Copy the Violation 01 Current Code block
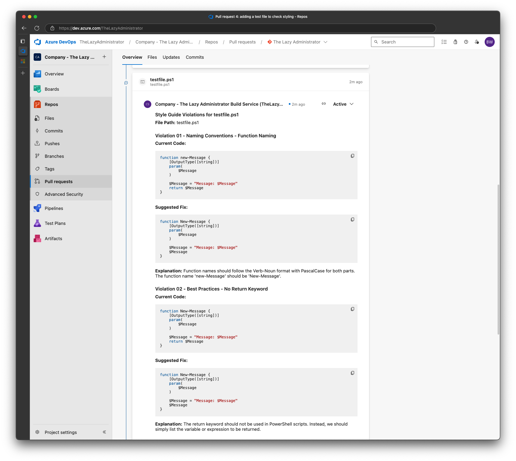 coord(352,156)
